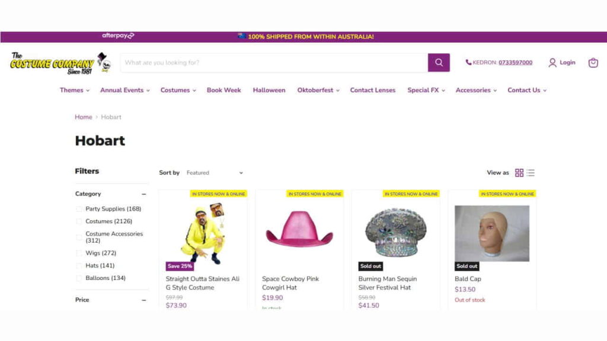
Task: Click the Save 25% badge
Action: pyautogui.click(x=180, y=266)
